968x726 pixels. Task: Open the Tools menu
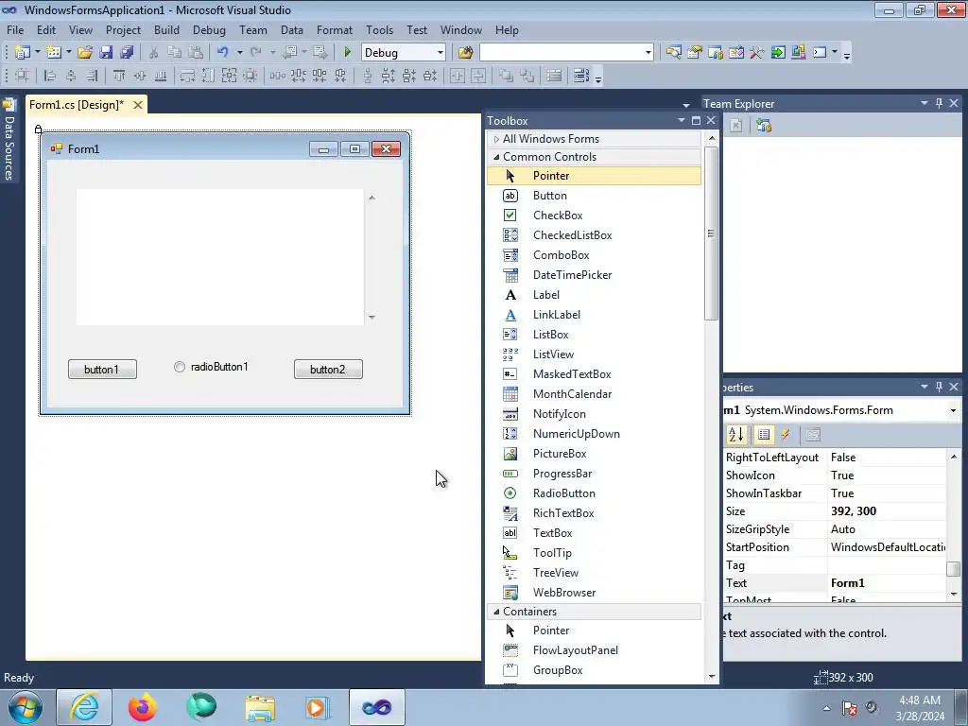pyautogui.click(x=379, y=29)
